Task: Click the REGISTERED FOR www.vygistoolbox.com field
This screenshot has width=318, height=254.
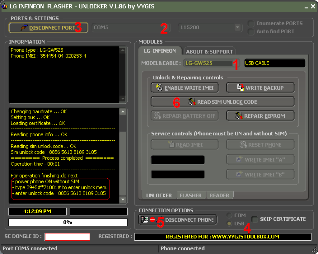Action: 222,237
